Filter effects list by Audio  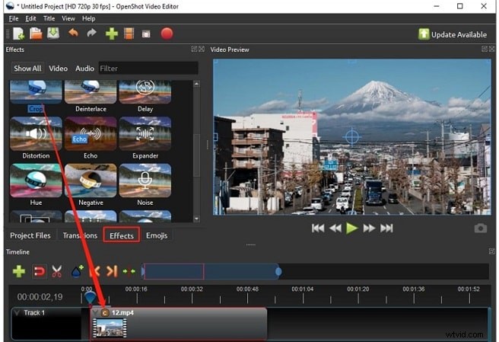pyautogui.click(x=84, y=69)
